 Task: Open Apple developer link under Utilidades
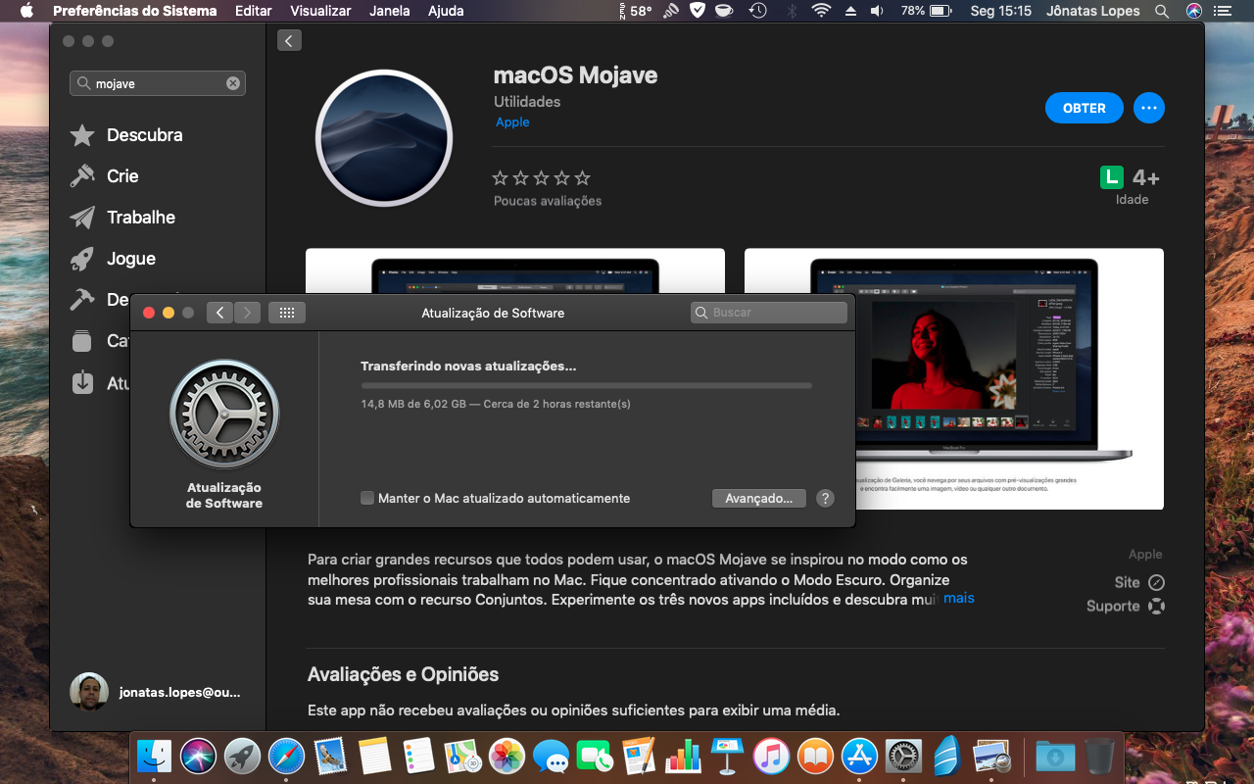(x=512, y=122)
